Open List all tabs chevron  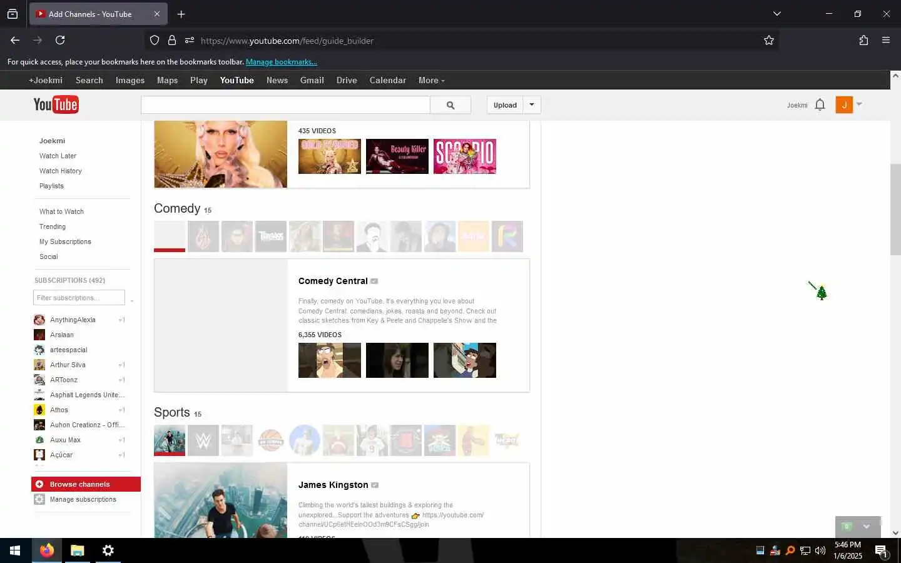point(777,14)
